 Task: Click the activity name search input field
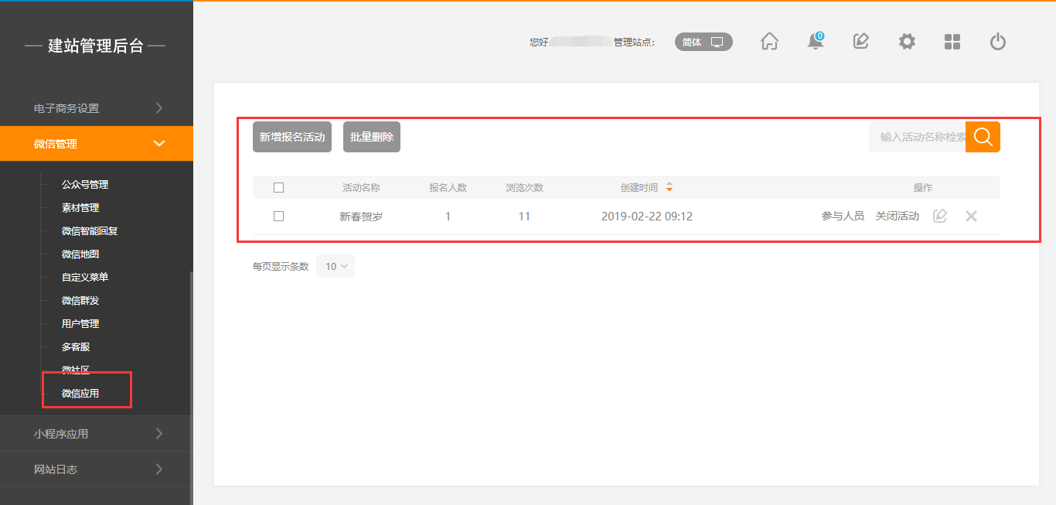click(918, 137)
